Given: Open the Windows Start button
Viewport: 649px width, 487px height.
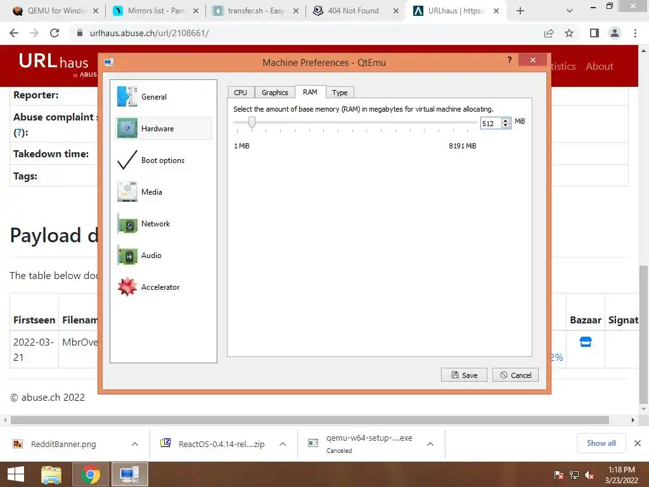Looking at the screenshot, I should tap(16, 474).
